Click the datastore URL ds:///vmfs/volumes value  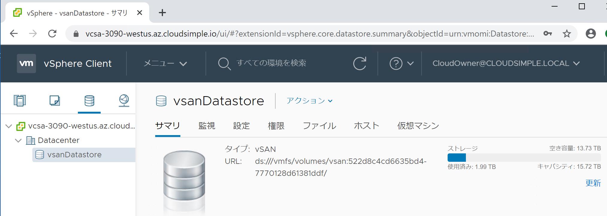click(x=341, y=167)
